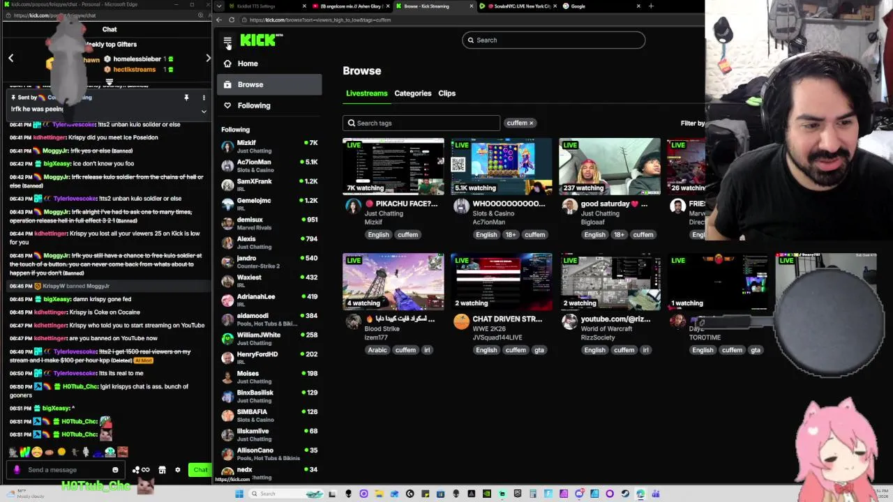
Task: Click the Mizkif channel avatar beside stream title
Action: tap(354, 206)
